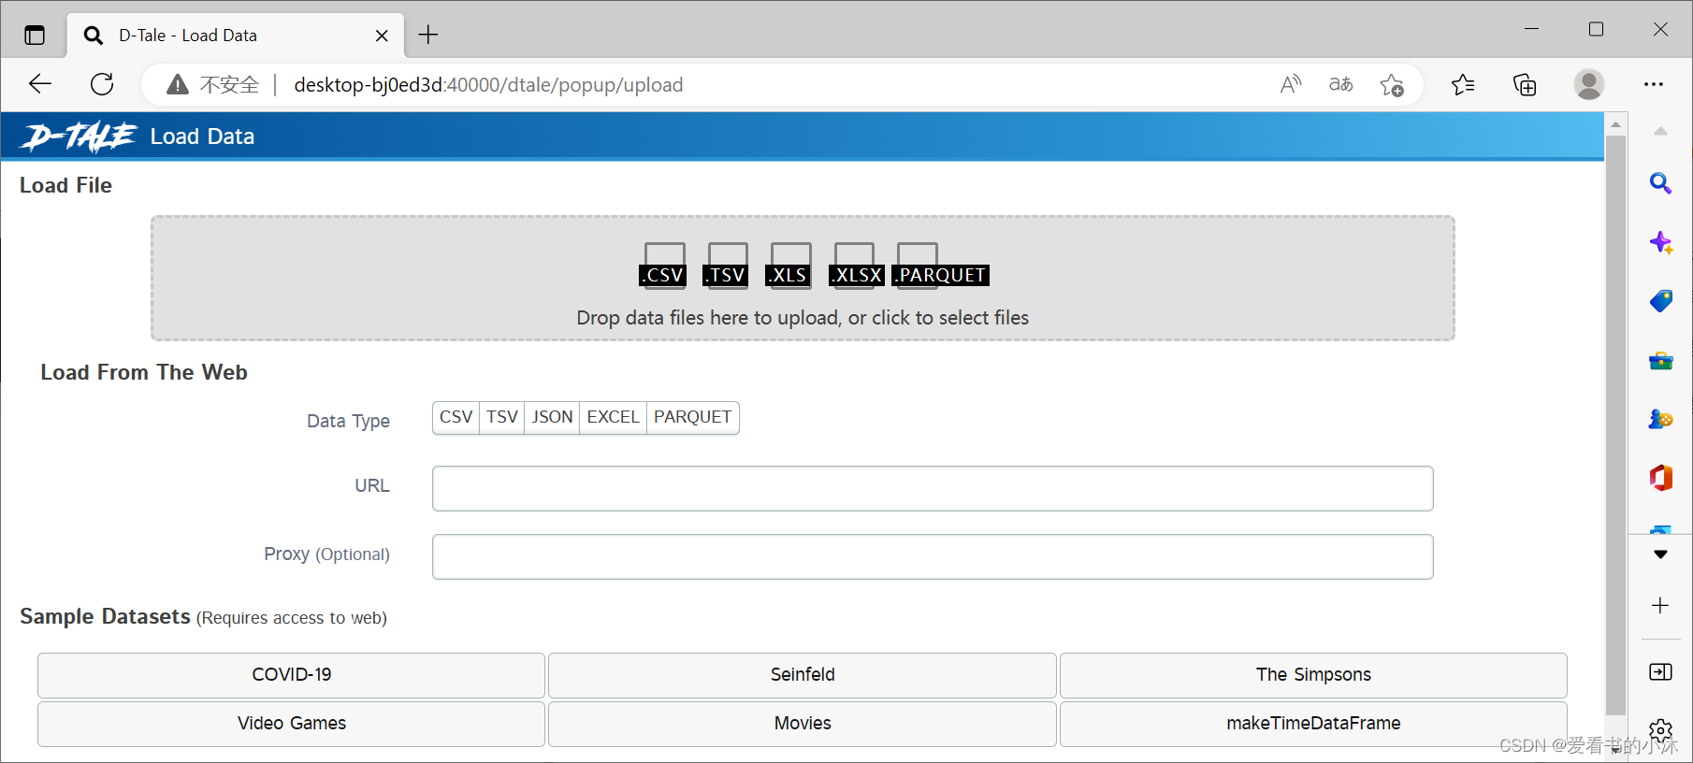
Task: Open the sidebar Copilot sparkle icon
Action: (1660, 242)
